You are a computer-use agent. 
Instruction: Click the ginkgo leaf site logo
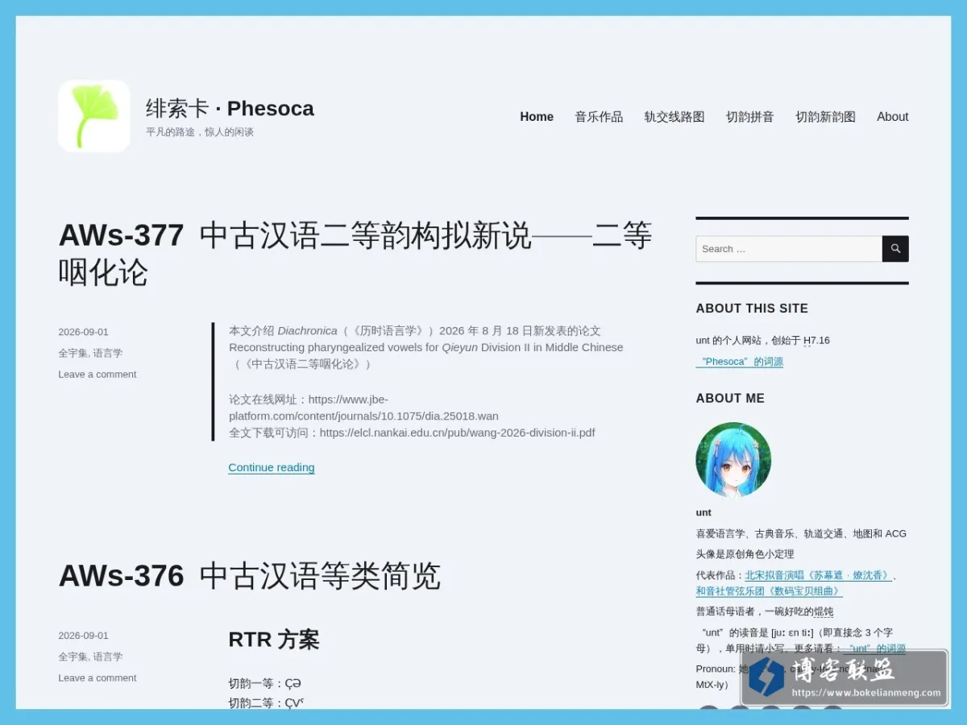pos(94,116)
